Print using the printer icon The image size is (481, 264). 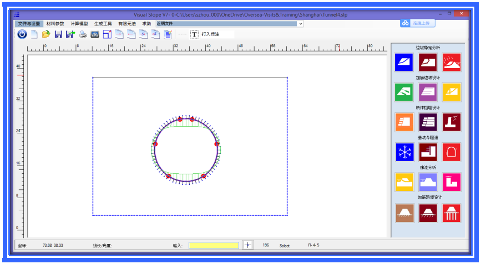83,34
